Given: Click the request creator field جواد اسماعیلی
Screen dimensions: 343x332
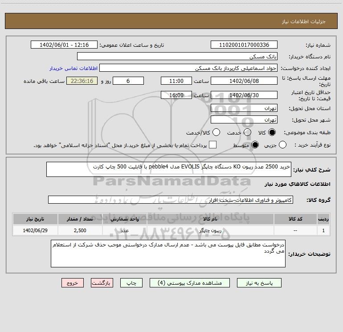Looking at the screenshot, I should [188, 68].
